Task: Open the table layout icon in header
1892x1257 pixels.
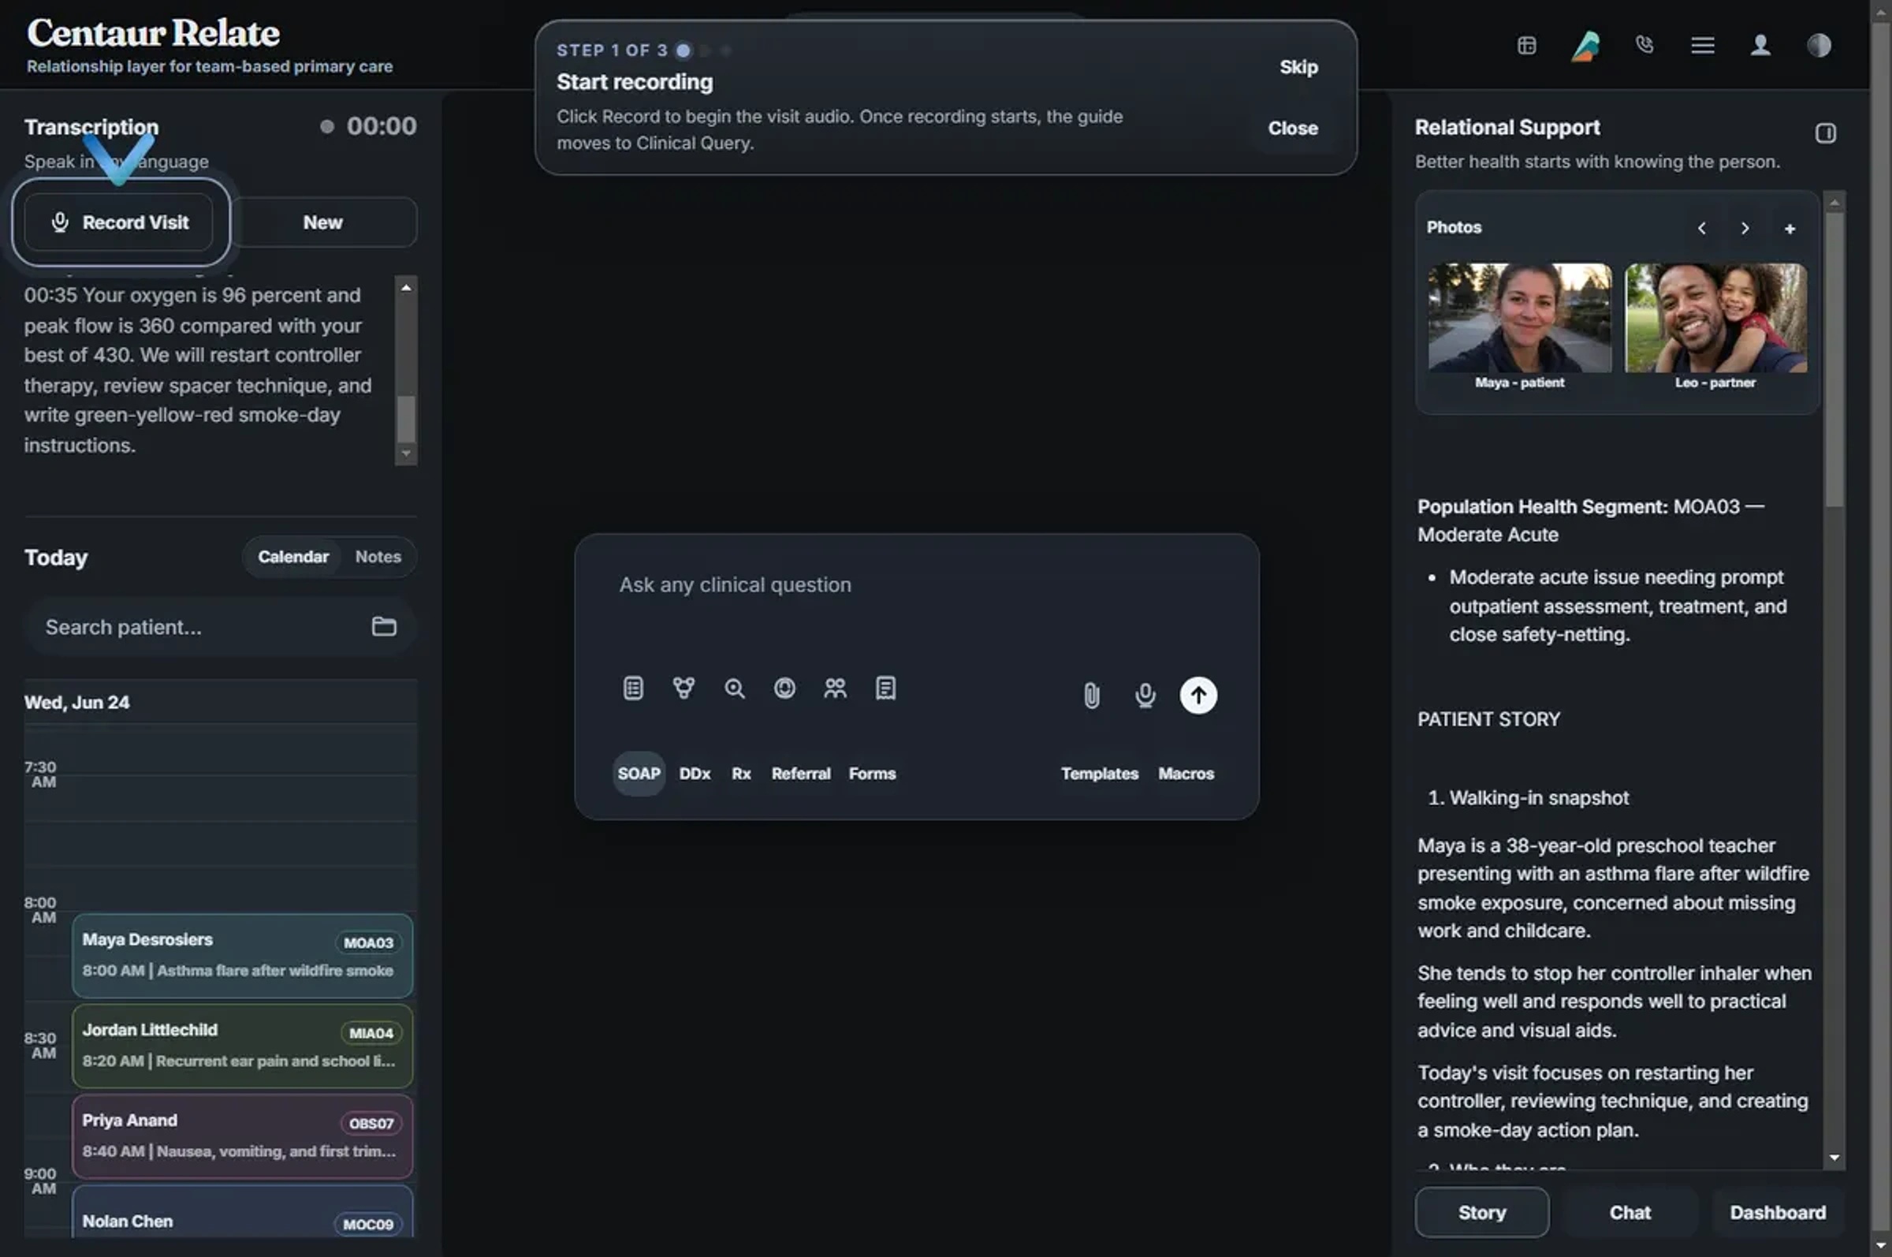Action: [x=1526, y=46]
